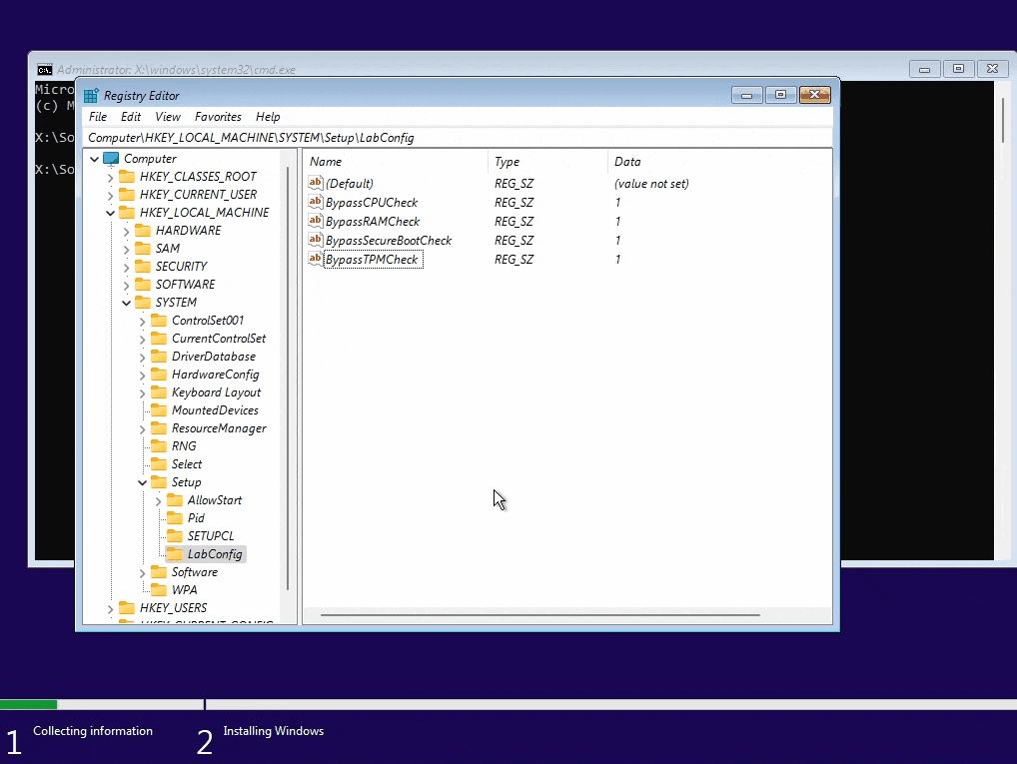Select the Select key label
This screenshot has width=1017, height=764.
[187, 464]
